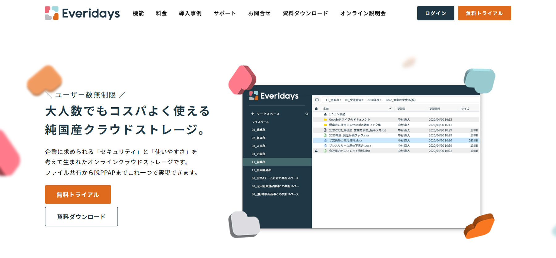Click the 更新者 column header
The height and width of the screenshot is (258, 556).
coord(401,109)
